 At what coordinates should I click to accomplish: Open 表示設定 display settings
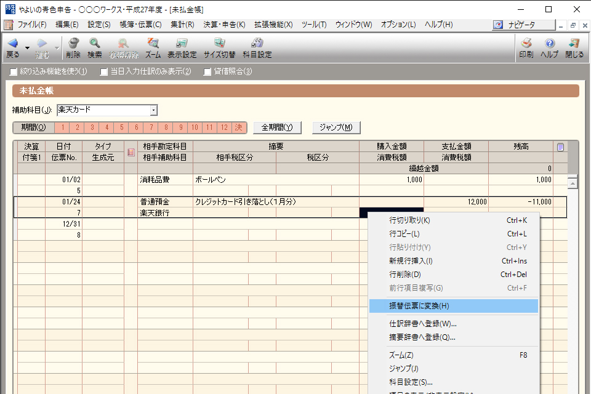coord(182,48)
